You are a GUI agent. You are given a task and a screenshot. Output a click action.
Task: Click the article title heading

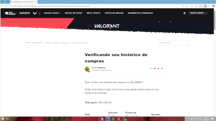(x=116, y=58)
